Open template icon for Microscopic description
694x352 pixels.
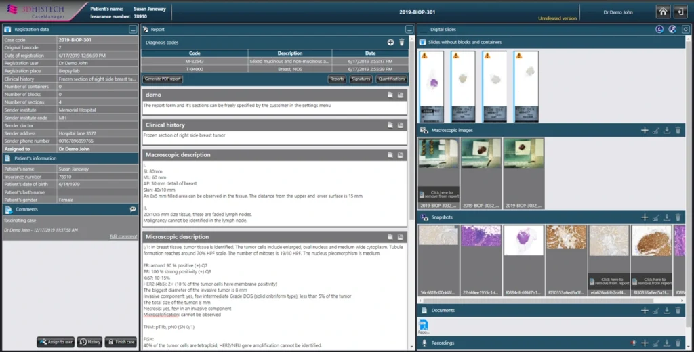point(390,237)
